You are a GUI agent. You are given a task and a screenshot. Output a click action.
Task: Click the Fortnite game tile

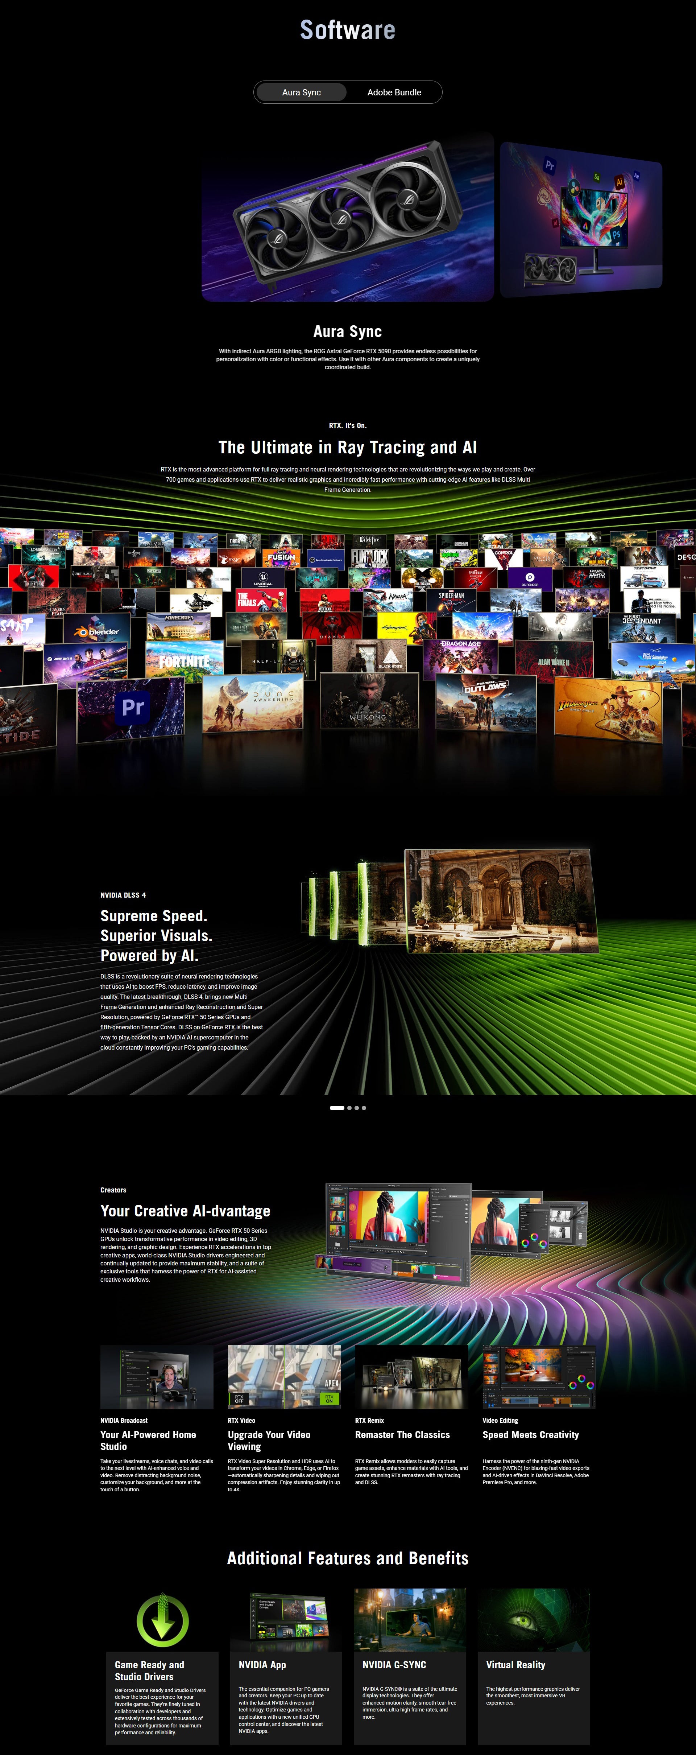click(184, 659)
